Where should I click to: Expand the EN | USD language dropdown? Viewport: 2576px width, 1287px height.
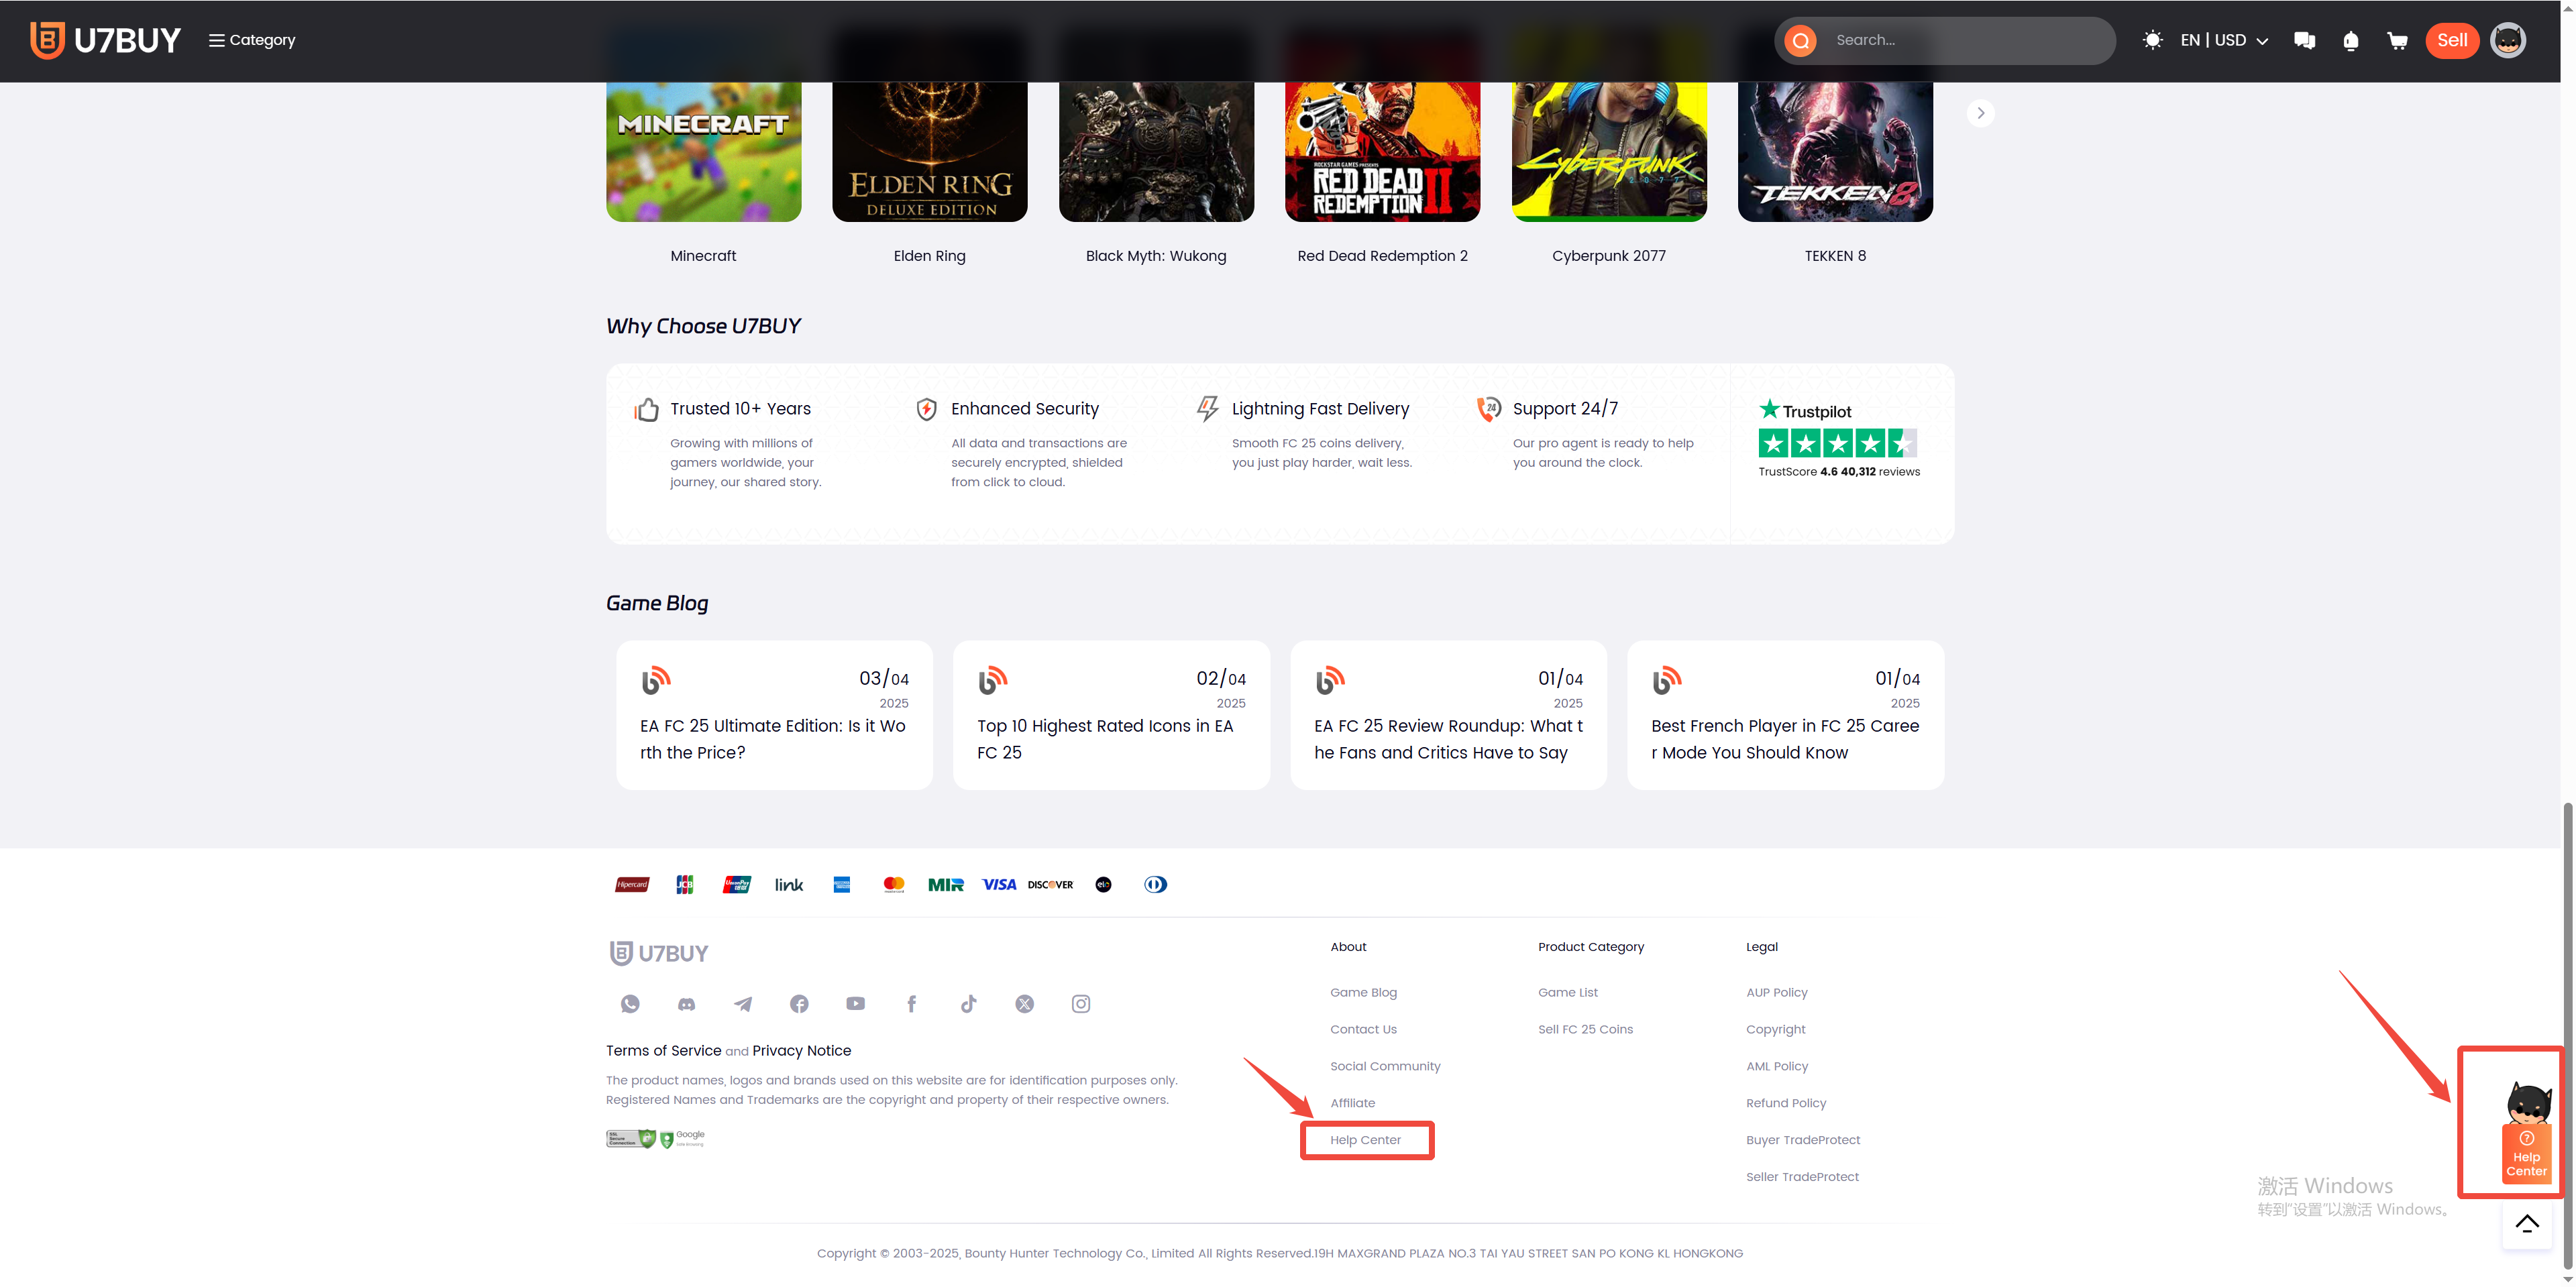tap(2224, 41)
